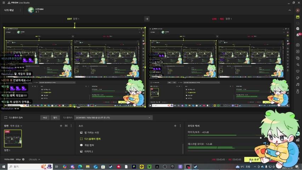Open the speech bubble chat sidebar icon
Image resolution: width=302 pixels, height=170 pixels.
298,29
